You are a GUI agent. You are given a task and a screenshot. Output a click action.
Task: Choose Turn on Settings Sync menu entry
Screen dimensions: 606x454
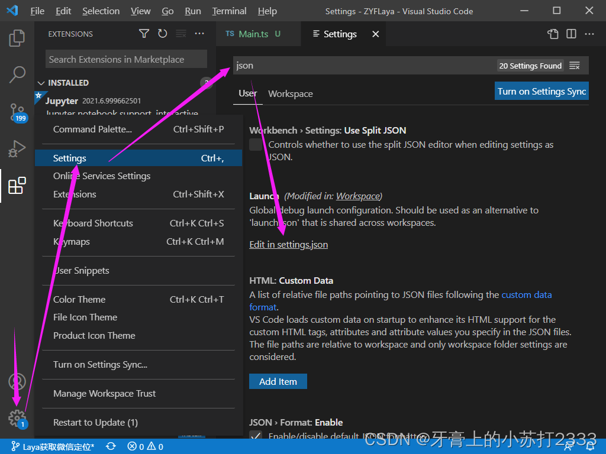(x=138, y=364)
